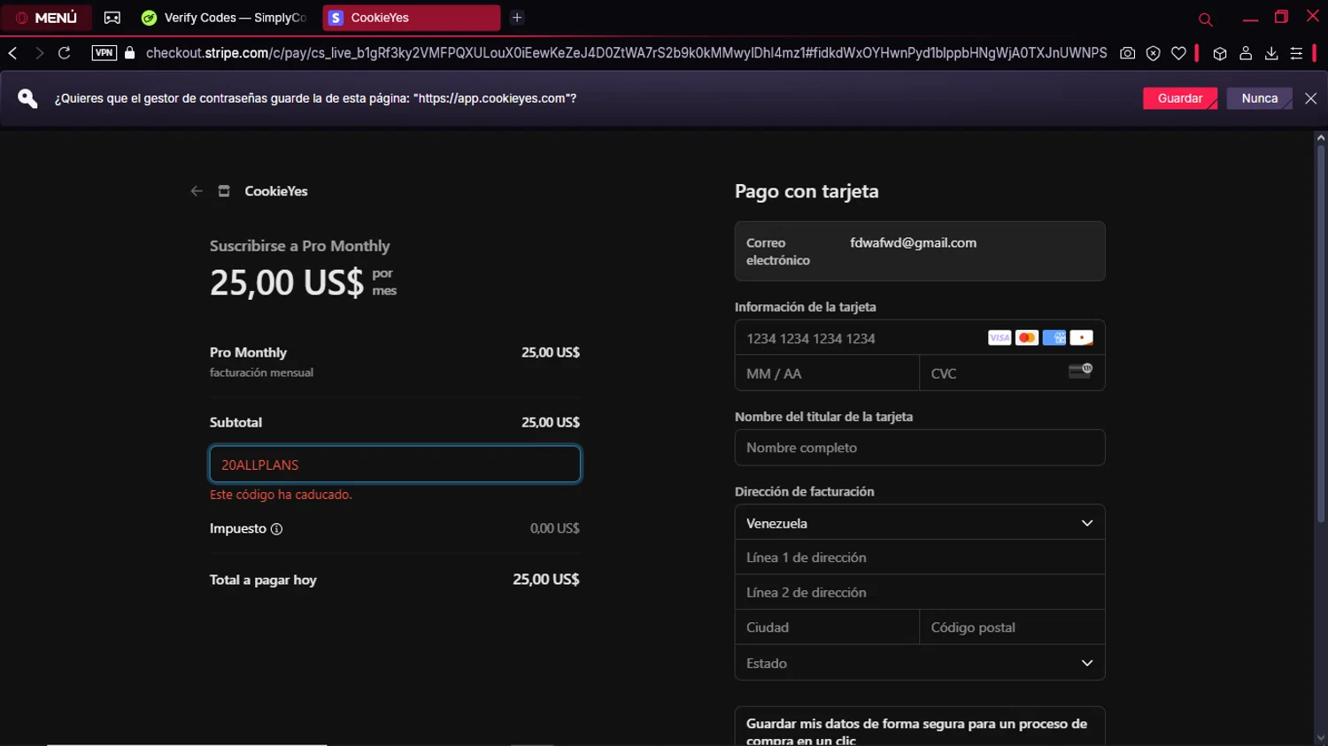
Task: Click the checkout.stripe.com address bar URL
Action: point(626,53)
